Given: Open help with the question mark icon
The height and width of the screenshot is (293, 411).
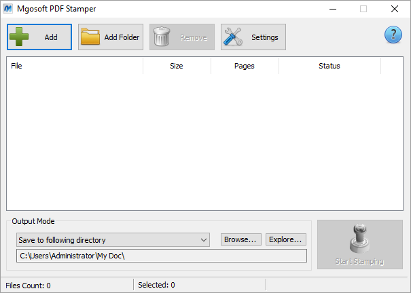Looking at the screenshot, I should pos(393,35).
